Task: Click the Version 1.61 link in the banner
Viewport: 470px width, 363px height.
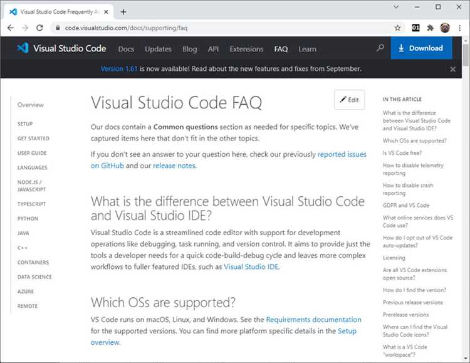Action: click(x=119, y=69)
